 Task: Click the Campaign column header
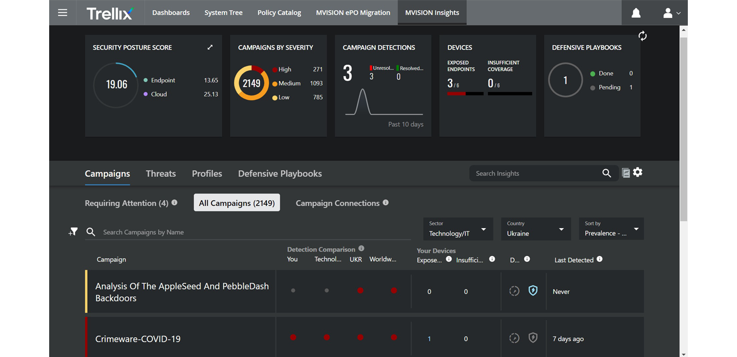pos(111,259)
